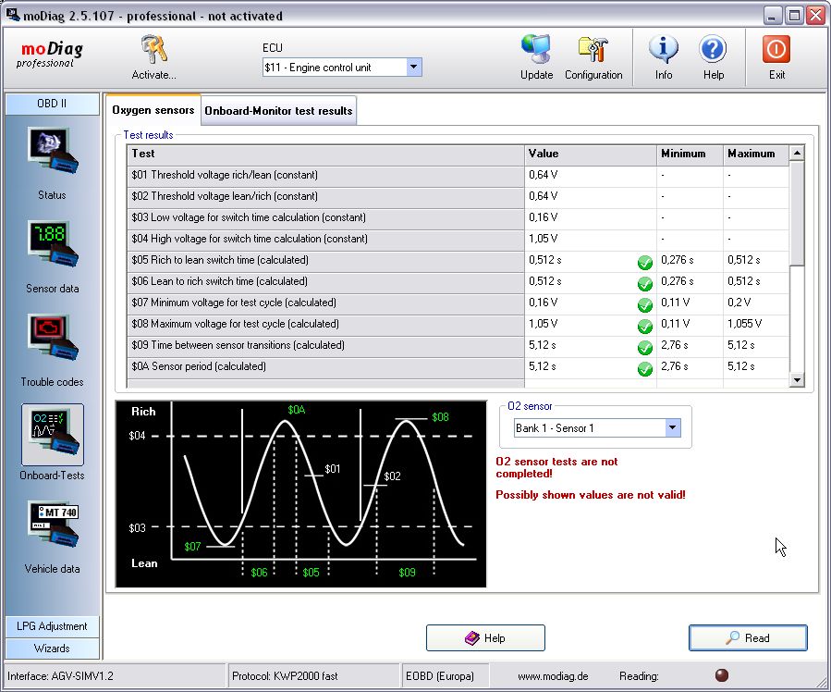Select the Oxygen sensors tab
Image resolution: width=831 pixels, height=692 pixels.
[153, 110]
